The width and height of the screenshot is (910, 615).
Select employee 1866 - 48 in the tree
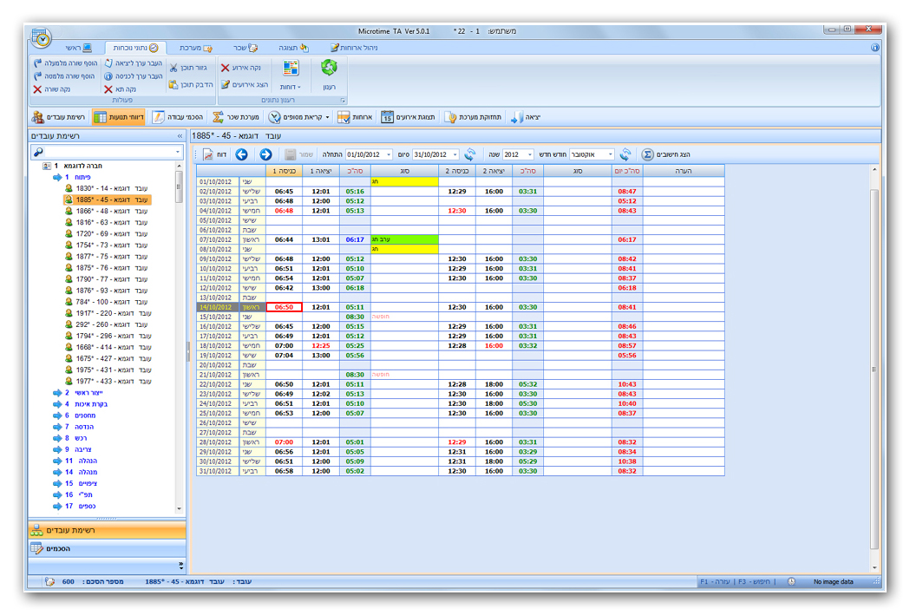[108, 211]
